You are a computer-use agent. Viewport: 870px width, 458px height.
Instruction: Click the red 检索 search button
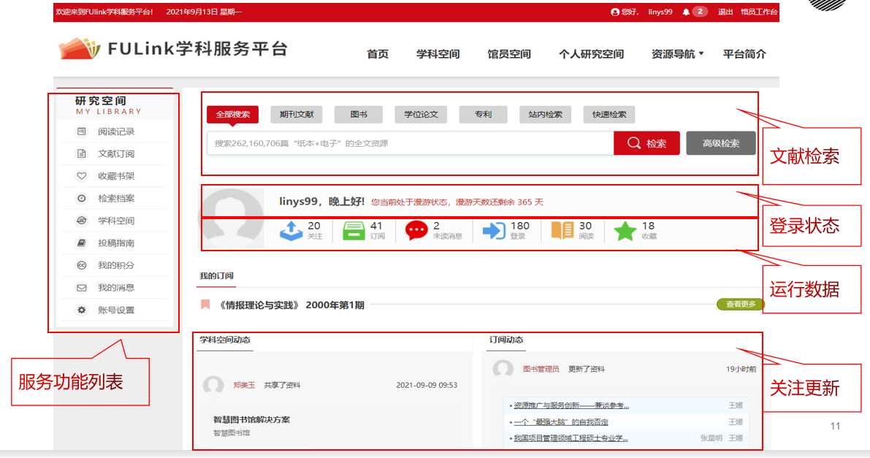tap(646, 143)
